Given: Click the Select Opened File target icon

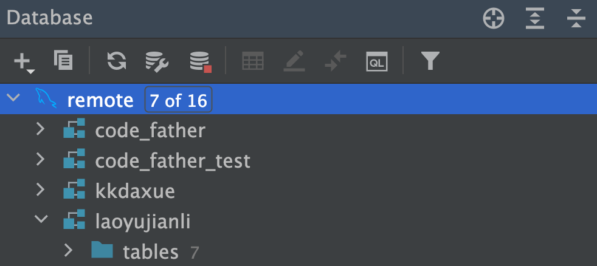Looking at the screenshot, I should pyautogui.click(x=494, y=18).
